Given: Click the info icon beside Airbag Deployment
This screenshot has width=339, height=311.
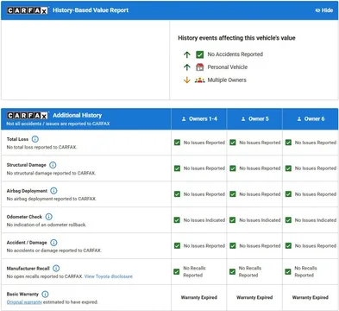Looking at the screenshot, I should click(x=53, y=191).
